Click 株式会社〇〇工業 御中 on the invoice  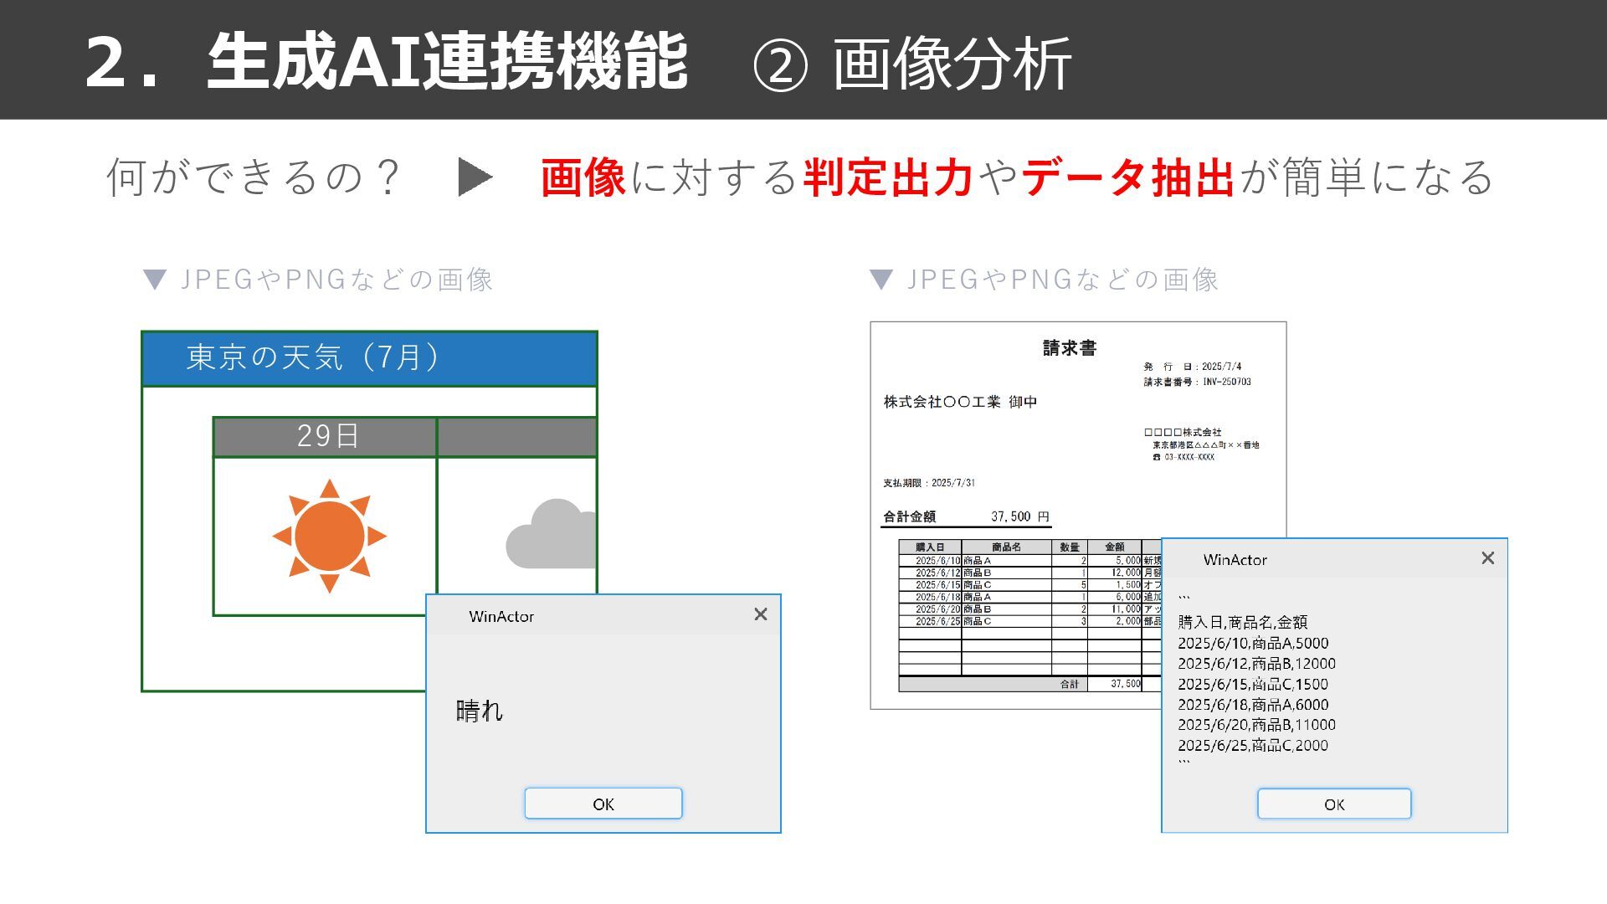[x=961, y=402]
